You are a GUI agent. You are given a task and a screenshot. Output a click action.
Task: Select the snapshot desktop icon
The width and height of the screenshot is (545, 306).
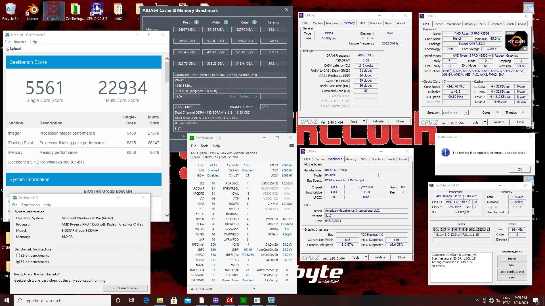coord(54,11)
